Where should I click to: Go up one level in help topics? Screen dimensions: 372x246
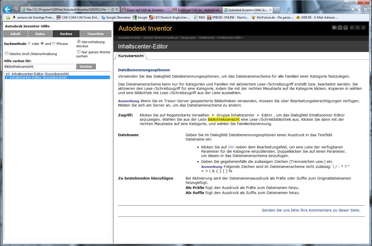[x=358, y=28]
